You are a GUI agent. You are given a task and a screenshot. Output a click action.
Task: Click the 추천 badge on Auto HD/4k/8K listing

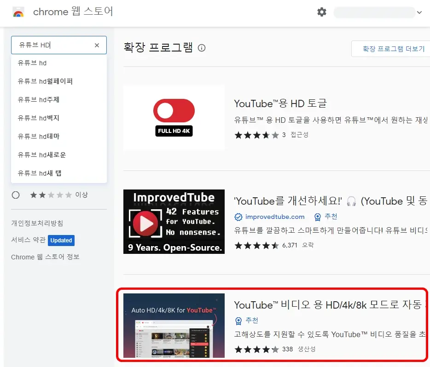click(247, 321)
